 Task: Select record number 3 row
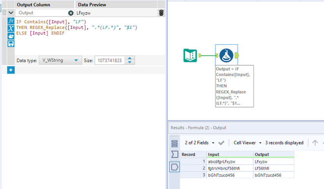(193, 175)
